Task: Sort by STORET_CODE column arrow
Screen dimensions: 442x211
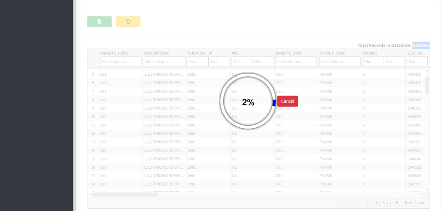Action: 358,53
